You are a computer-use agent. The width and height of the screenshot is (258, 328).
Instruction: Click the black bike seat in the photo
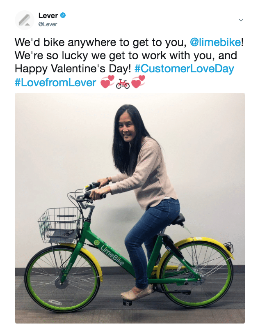coord(178,219)
